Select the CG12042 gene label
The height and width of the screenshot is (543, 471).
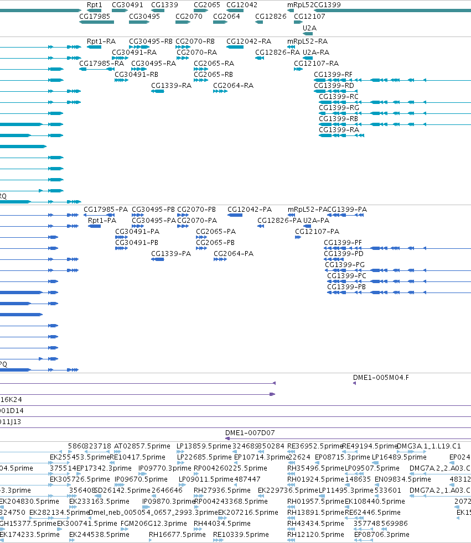(x=241, y=5)
